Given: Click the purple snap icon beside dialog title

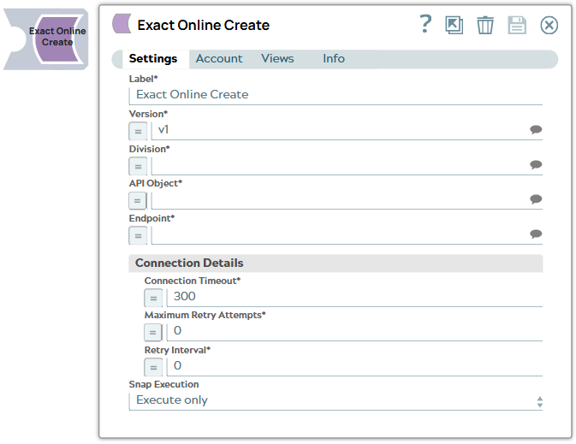Looking at the screenshot, I should coord(122,24).
